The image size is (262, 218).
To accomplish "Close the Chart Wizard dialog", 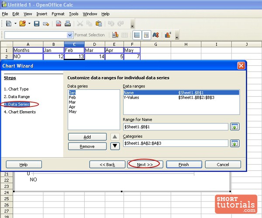I will pyautogui.click(x=241, y=66).
